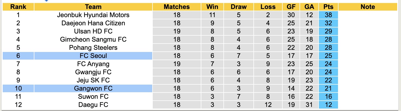Click the Note column header
401x111 pixels.
tap(368, 7)
